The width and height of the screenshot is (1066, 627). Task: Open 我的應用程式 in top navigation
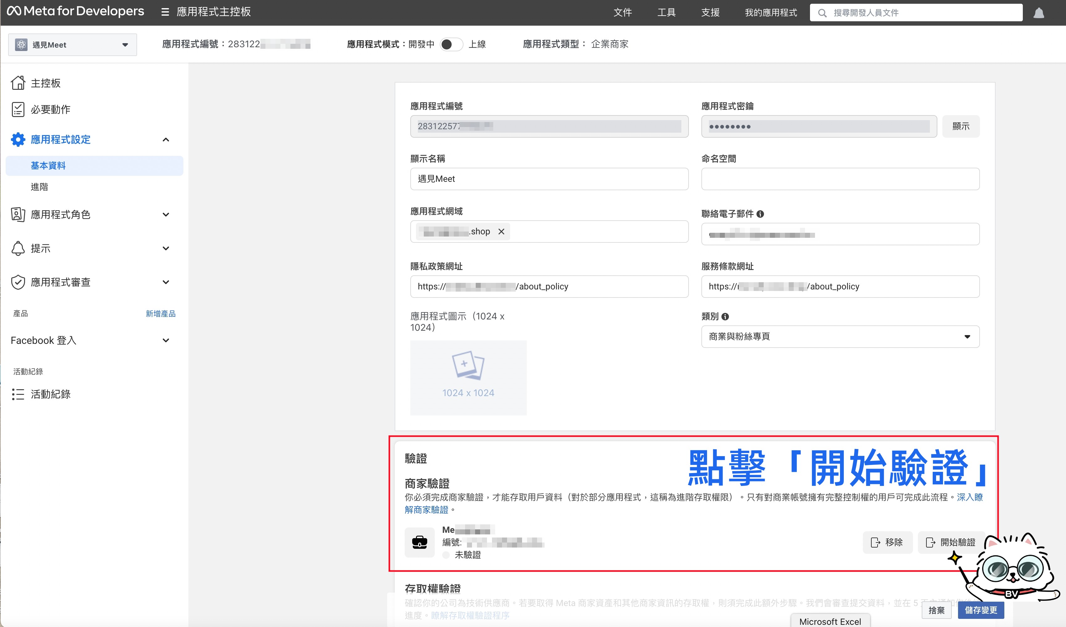tap(771, 13)
